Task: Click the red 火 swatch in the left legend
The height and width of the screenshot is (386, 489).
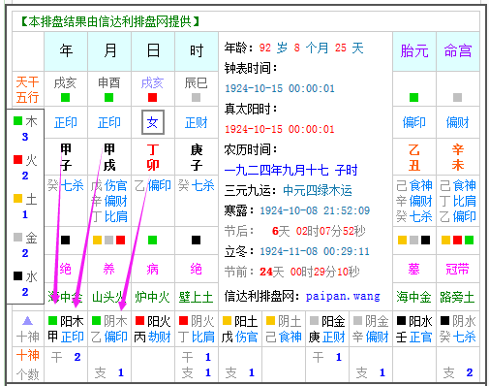Action: (x=18, y=160)
